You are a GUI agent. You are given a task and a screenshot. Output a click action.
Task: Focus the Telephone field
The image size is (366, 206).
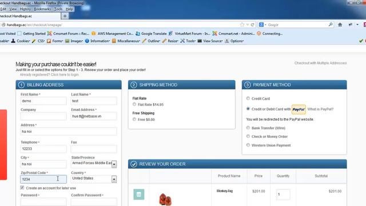click(x=43, y=149)
